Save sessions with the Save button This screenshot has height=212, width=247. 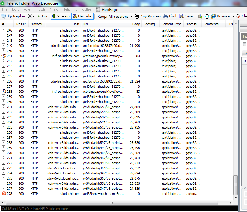click(x=186, y=16)
